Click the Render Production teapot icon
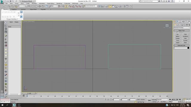This screenshot has height=107, width=191. (130, 6)
